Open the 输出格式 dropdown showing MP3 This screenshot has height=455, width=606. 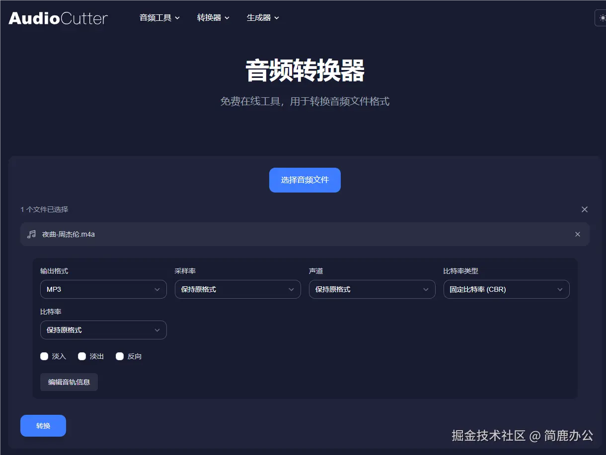pos(103,289)
